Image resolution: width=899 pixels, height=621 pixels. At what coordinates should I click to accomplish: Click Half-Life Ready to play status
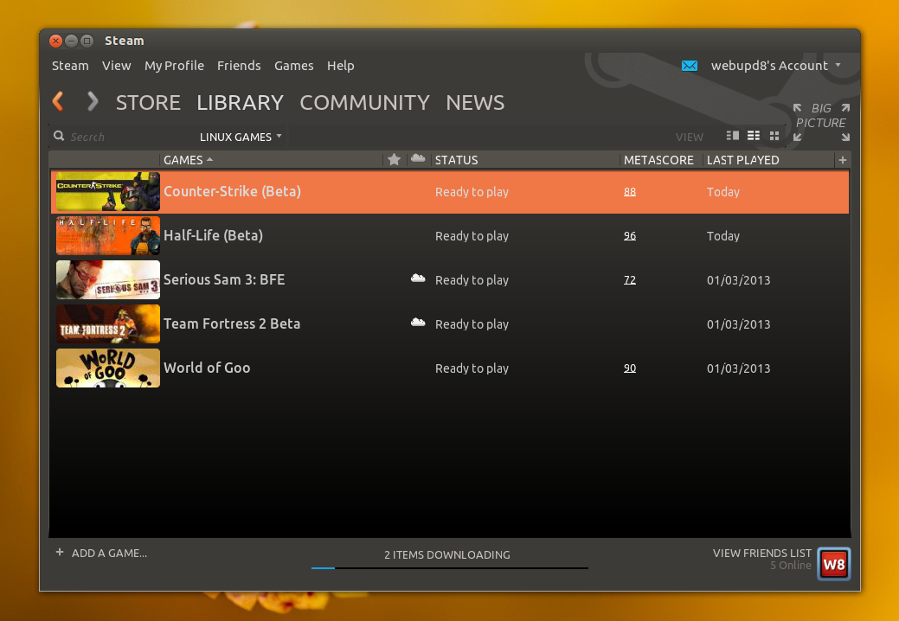tap(472, 236)
